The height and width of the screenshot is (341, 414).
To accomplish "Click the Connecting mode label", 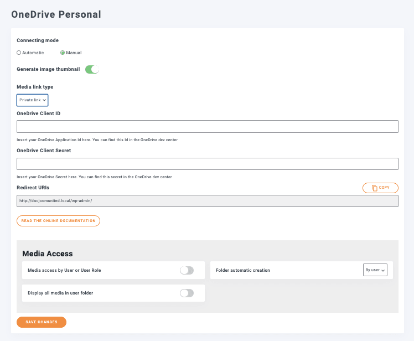I will (38, 40).
